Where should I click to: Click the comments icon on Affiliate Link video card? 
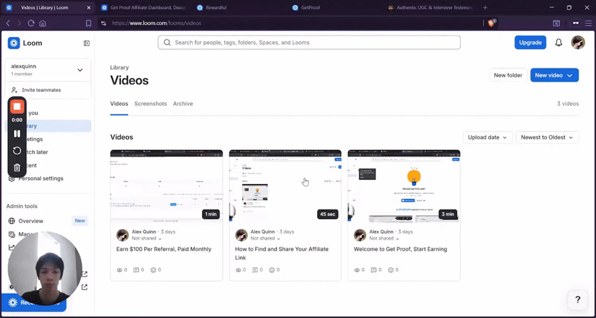[x=255, y=270]
